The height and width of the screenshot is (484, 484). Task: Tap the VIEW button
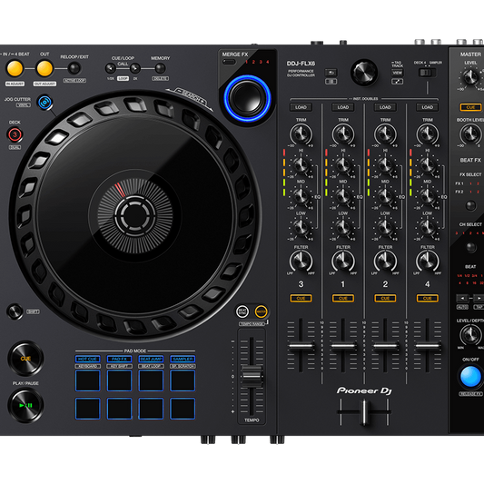point(397,73)
